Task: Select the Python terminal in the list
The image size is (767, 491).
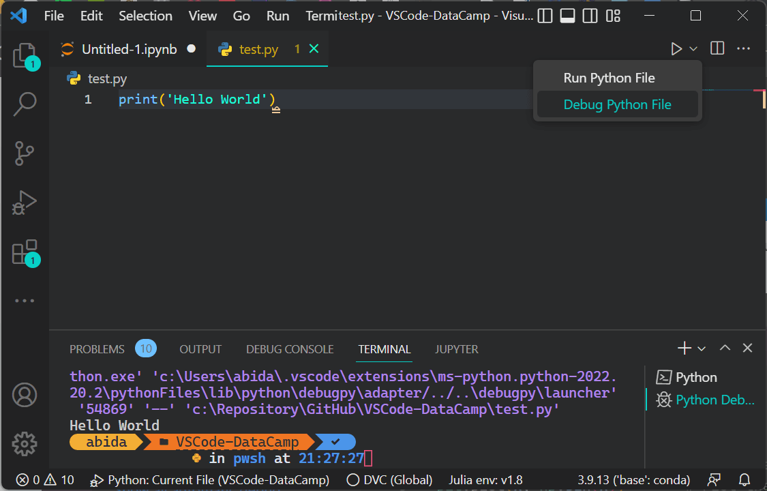Action: 695,377
